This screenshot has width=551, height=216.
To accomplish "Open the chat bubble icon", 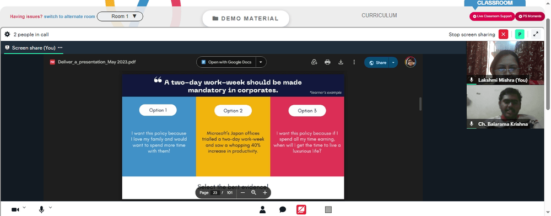I will (x=283, y=210).
